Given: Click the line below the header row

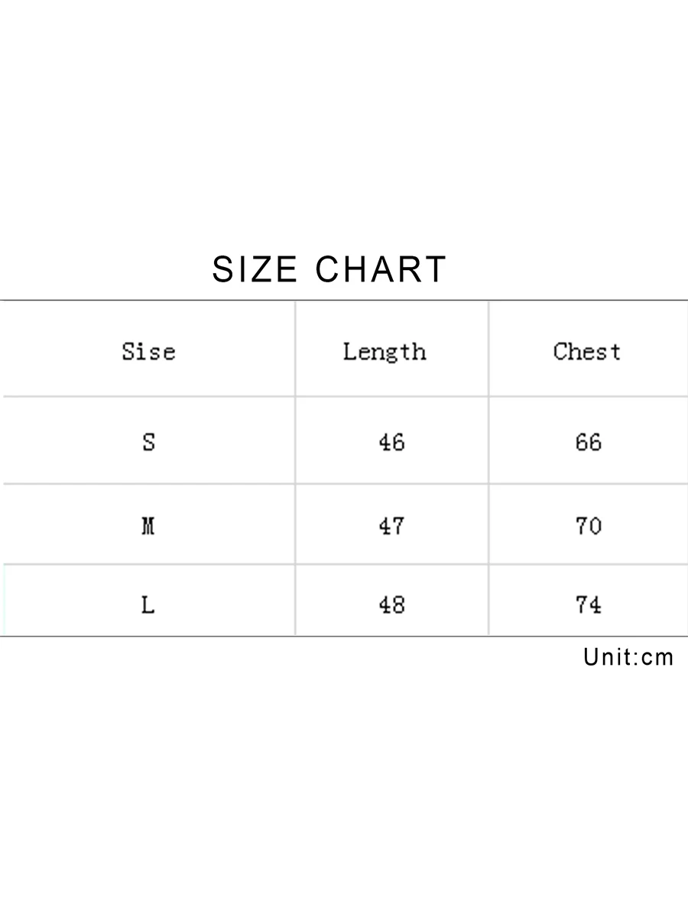Looking at the screenshot, I should 344,396.
